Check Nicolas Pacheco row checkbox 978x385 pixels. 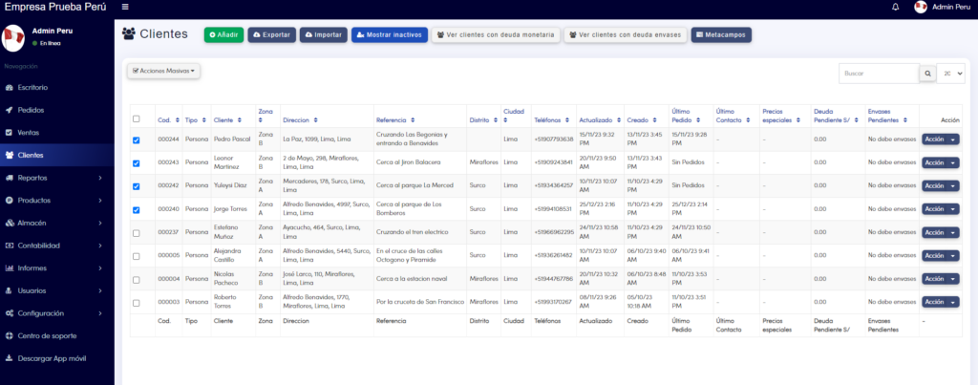[137, 280]
